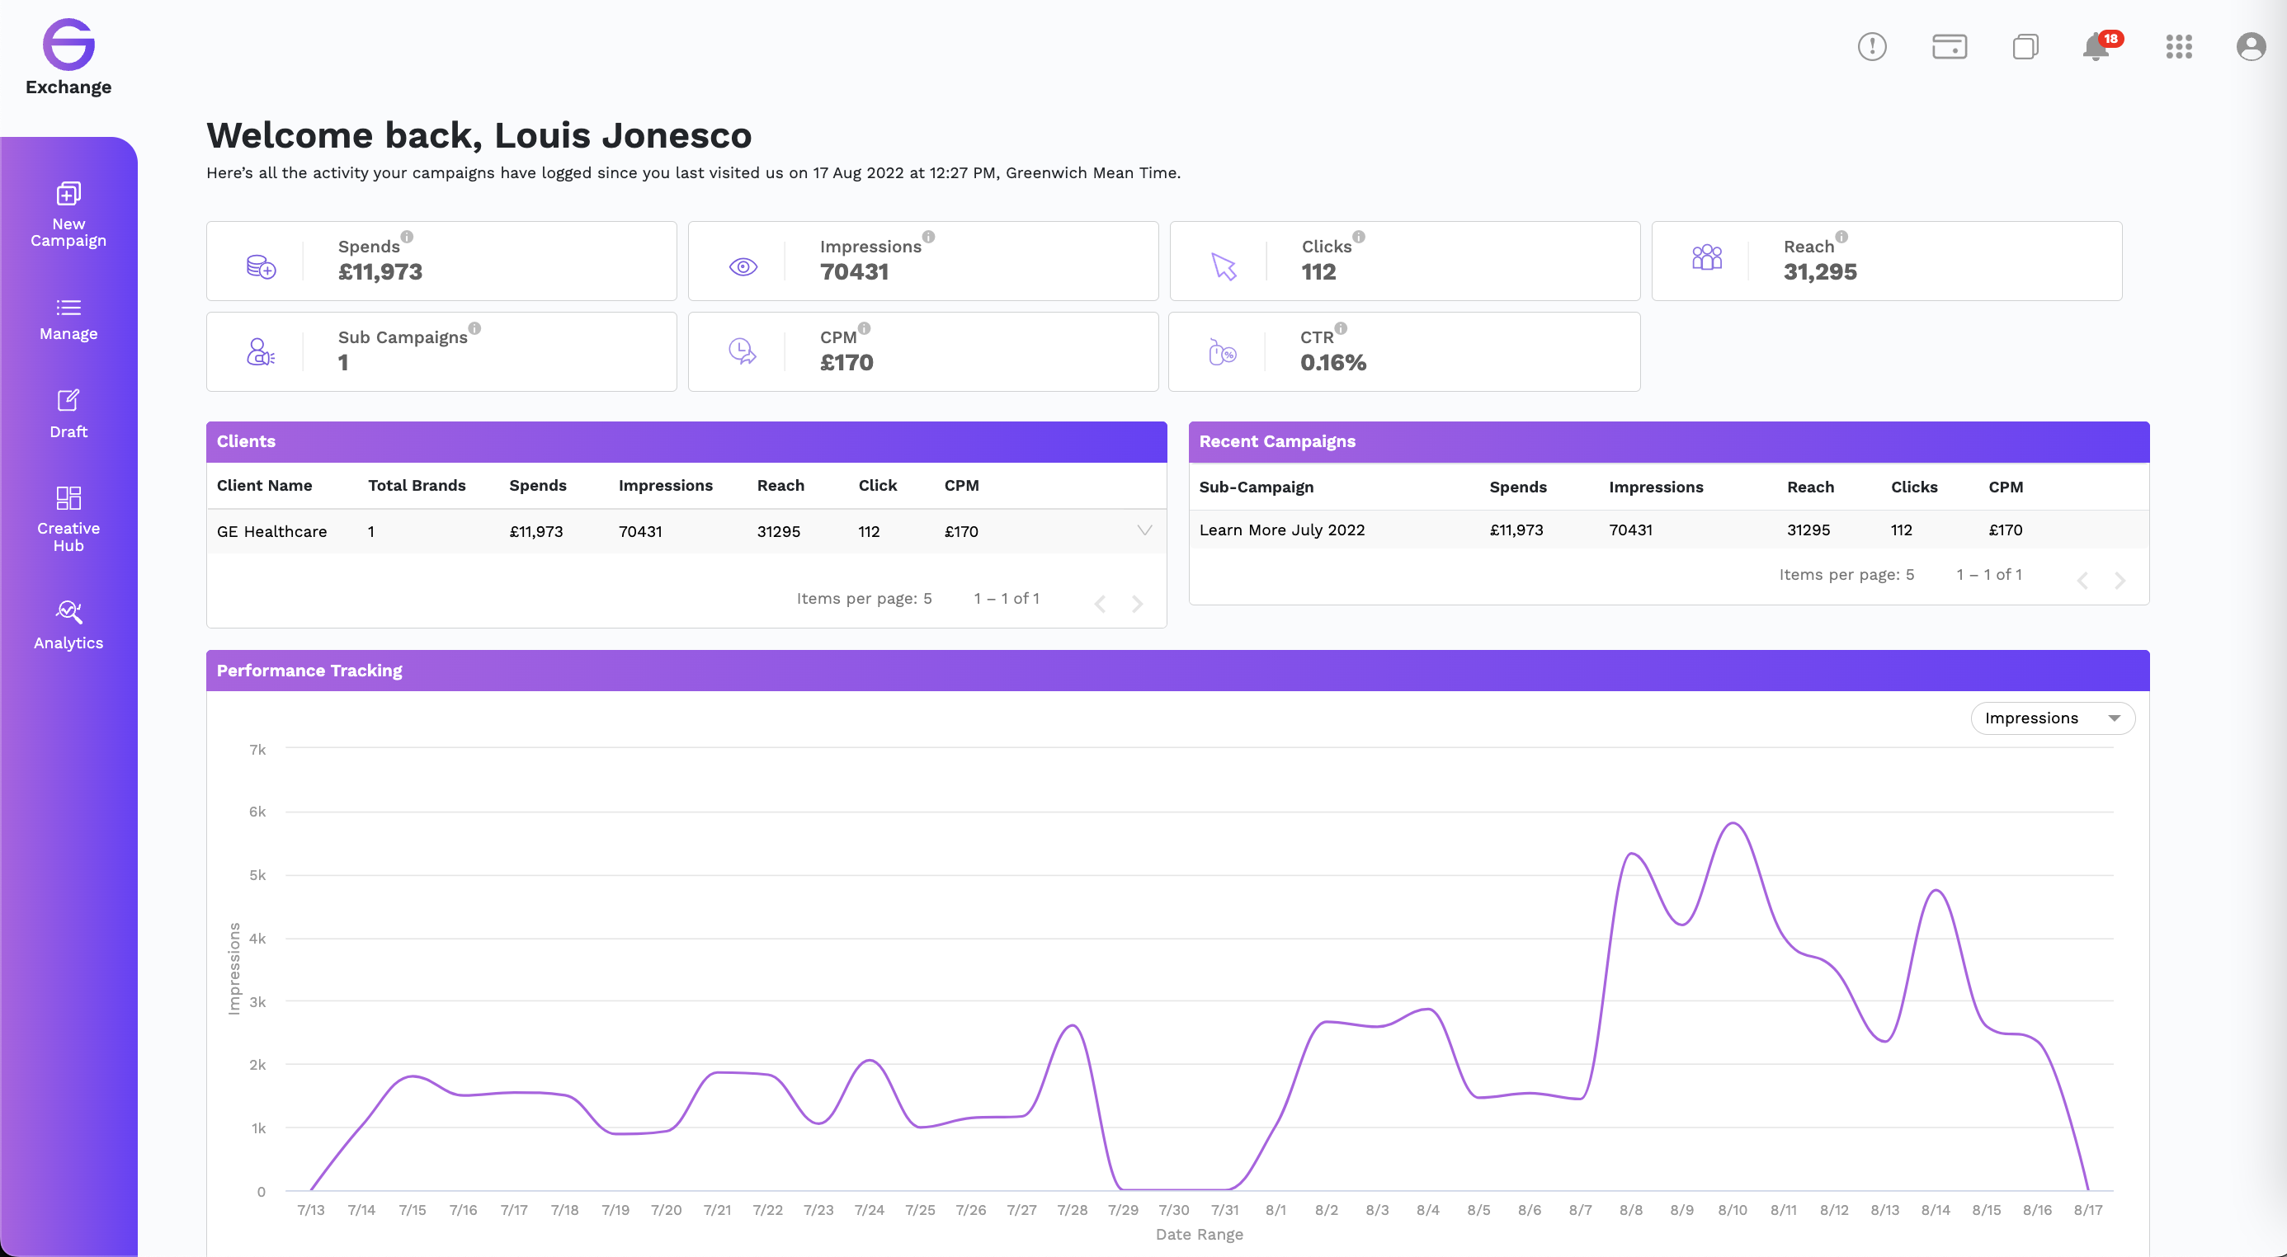Click the next page arrow in Clients table

pos(1137,603)
